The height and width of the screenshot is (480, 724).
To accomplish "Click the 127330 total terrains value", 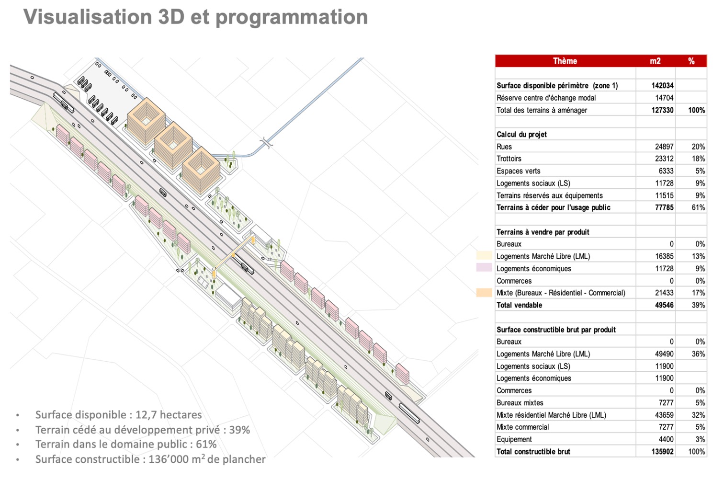I will click(x=662, y=110).
